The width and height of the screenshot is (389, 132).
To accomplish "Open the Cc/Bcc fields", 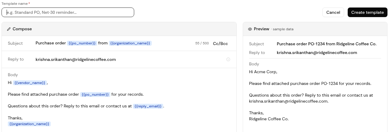I will coord(220,43).
